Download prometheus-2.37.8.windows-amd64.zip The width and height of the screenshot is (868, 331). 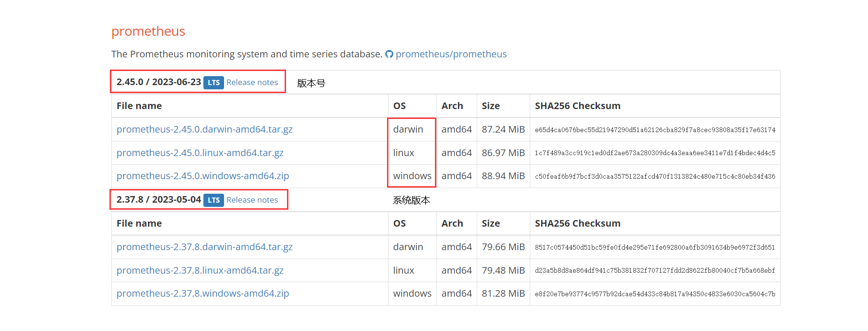(x=203, y=293)
